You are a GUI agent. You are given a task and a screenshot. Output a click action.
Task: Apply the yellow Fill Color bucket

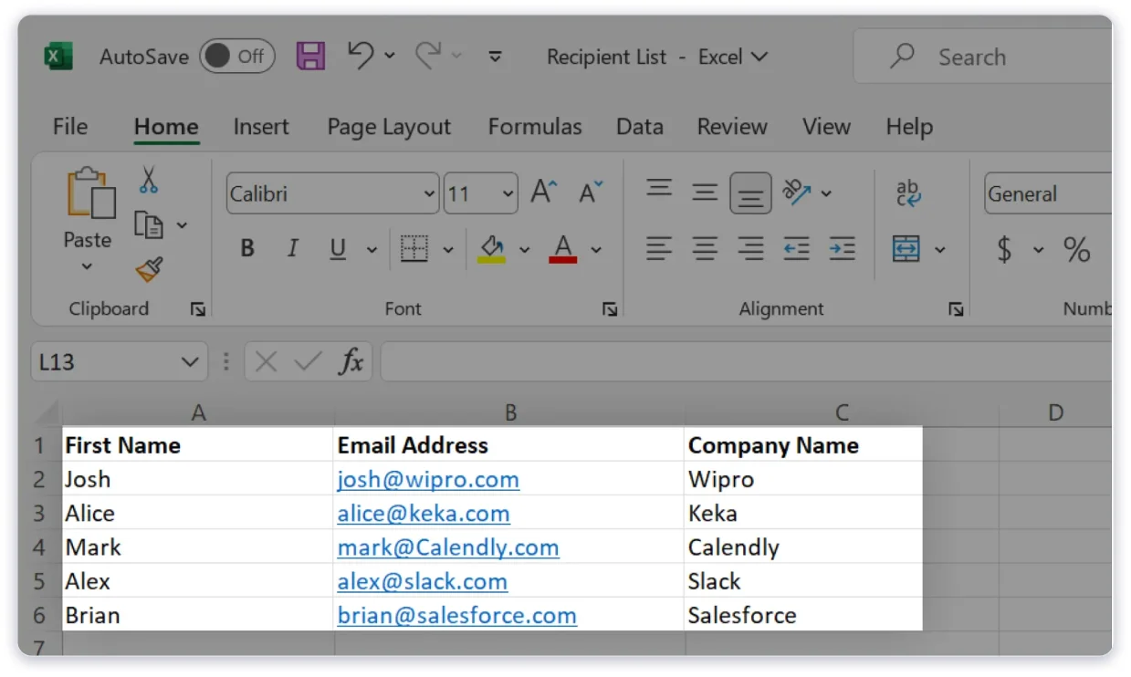(x=491, y=249)
